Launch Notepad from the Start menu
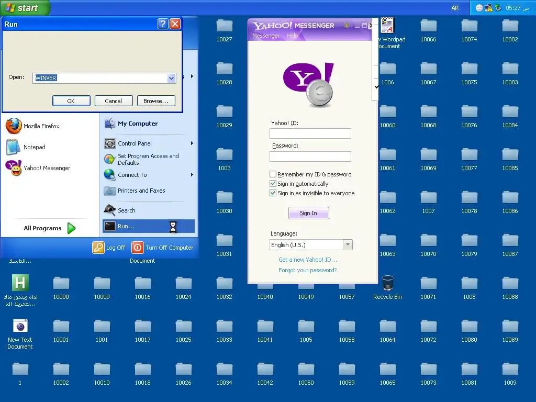Image resolution: width=536 pixels, height=402 pixels. [x=26, y=147]
